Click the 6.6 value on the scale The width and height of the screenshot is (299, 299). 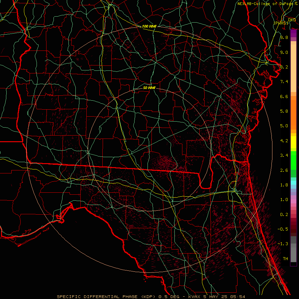pos(284,96)
